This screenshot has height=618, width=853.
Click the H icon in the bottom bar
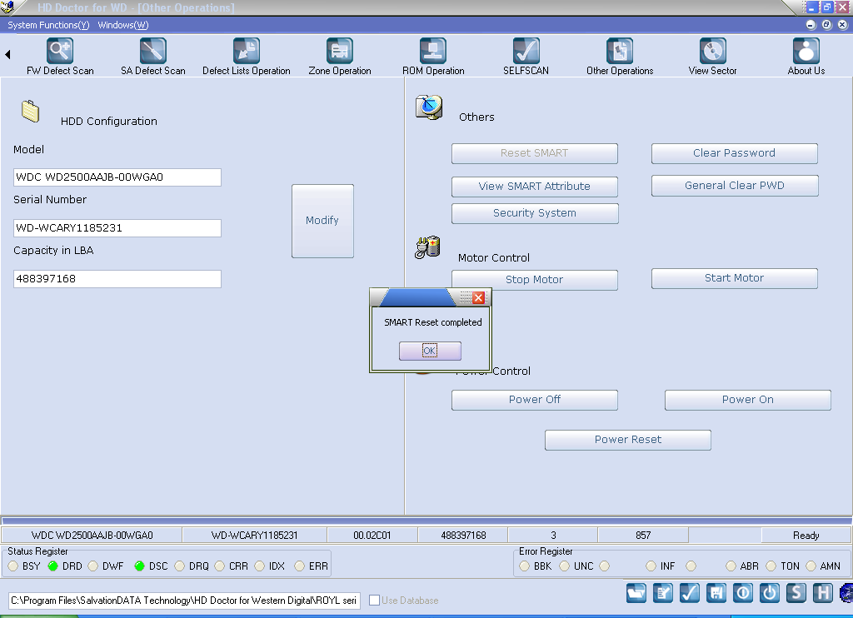pos(822,592)
